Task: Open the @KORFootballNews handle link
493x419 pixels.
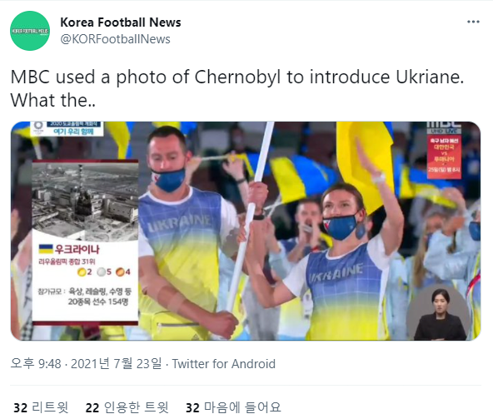Action: [x=115, y=39]
